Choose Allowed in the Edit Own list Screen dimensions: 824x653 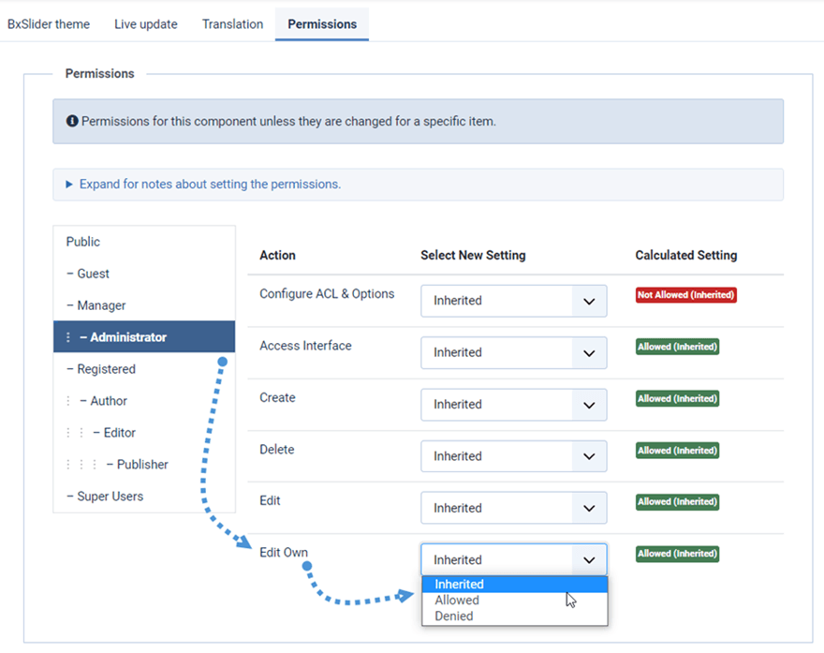(x=457, y=601)
